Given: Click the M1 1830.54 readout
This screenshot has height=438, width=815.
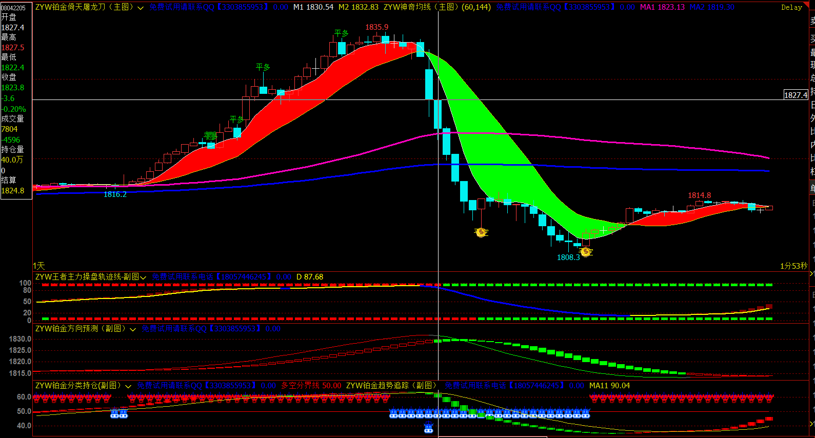Looking at the screenshot, I should tap(313, 7).
